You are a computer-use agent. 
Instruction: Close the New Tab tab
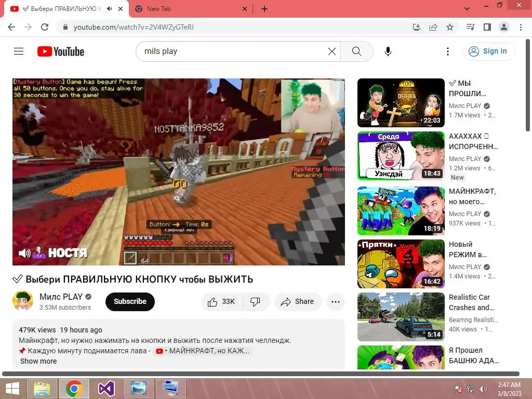tap(245, 9)
